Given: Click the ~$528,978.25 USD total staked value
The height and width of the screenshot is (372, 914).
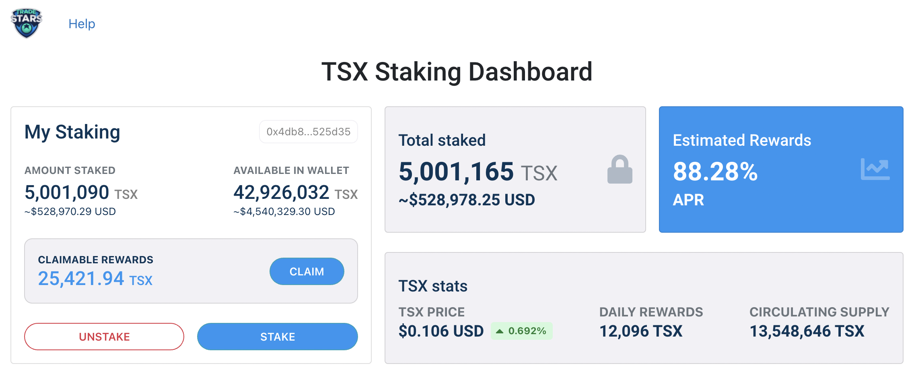Looking at the screenshot, I should (467, 200).
